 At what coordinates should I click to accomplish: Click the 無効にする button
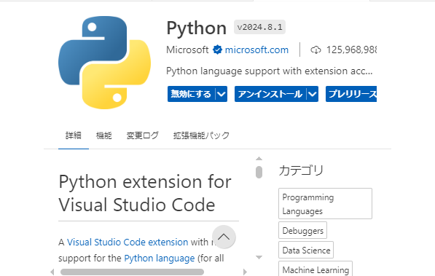click(x=192, y=94)
